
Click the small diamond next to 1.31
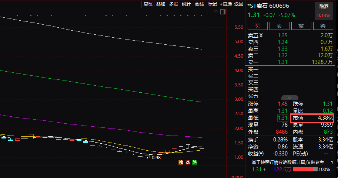pos(264,170)
